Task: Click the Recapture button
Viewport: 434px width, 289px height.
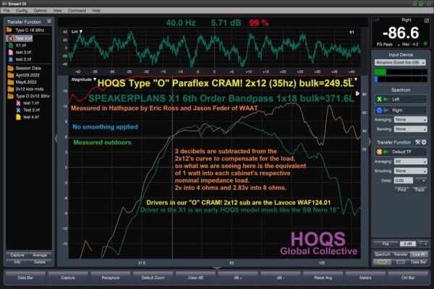Action: coord(111,277)
